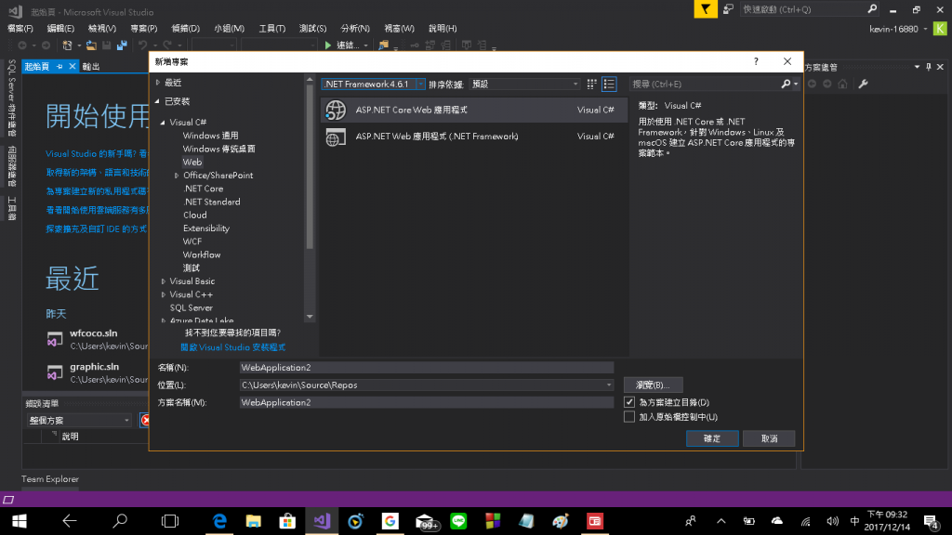Open the Tools (工具) menu

[x=271, y=29]
